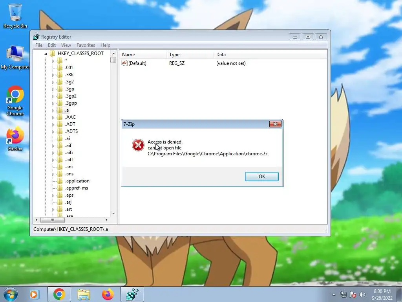Select the .aiff registry key
Image resolution: width=402 pixels, height=302 pixels.
point(69,160)
